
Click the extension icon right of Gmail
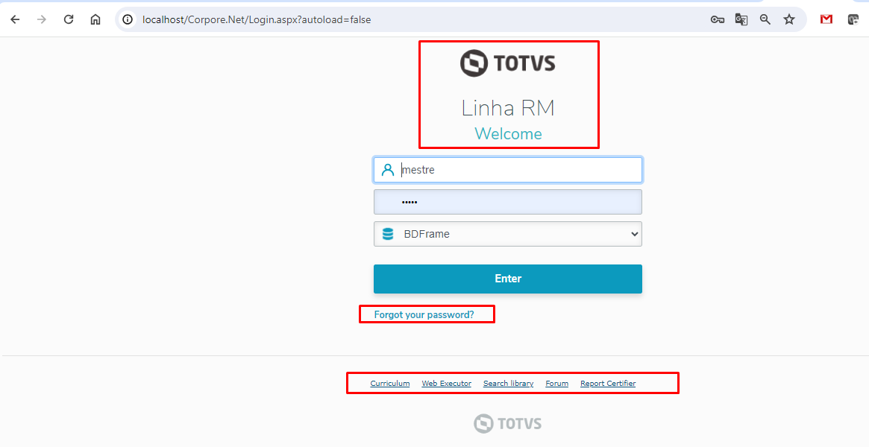tap(853, 19)
